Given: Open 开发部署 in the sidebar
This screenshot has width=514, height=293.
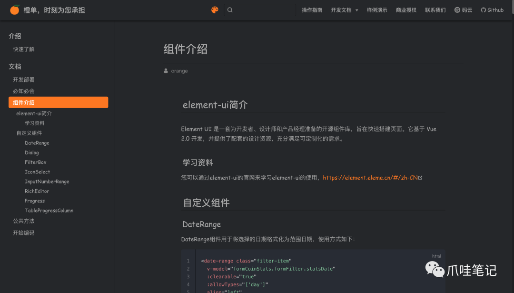Looking at the screenshot, I should 24,80.
